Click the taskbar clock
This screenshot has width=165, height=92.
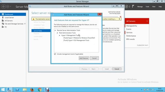pos(160,90)
